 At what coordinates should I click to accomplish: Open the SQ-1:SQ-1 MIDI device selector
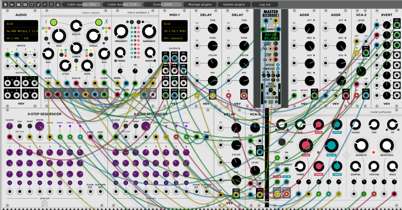pyautogui.click(x=175, y=31)
